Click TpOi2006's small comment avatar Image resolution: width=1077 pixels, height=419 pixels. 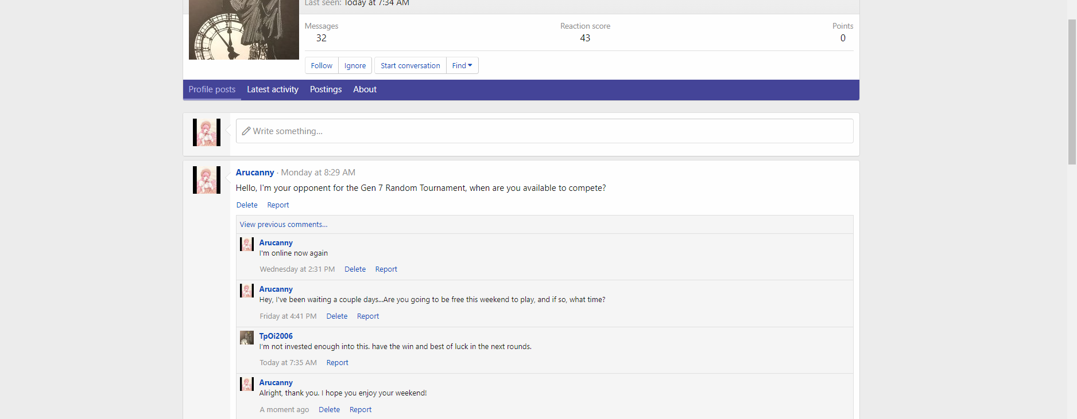click(x=246, y=338)
